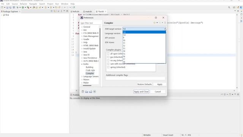Image resolution: width=243 pixels, height=137 pixels.
Task: Click the preferences tree vertical scrollbar
Action: click(100, 43)
